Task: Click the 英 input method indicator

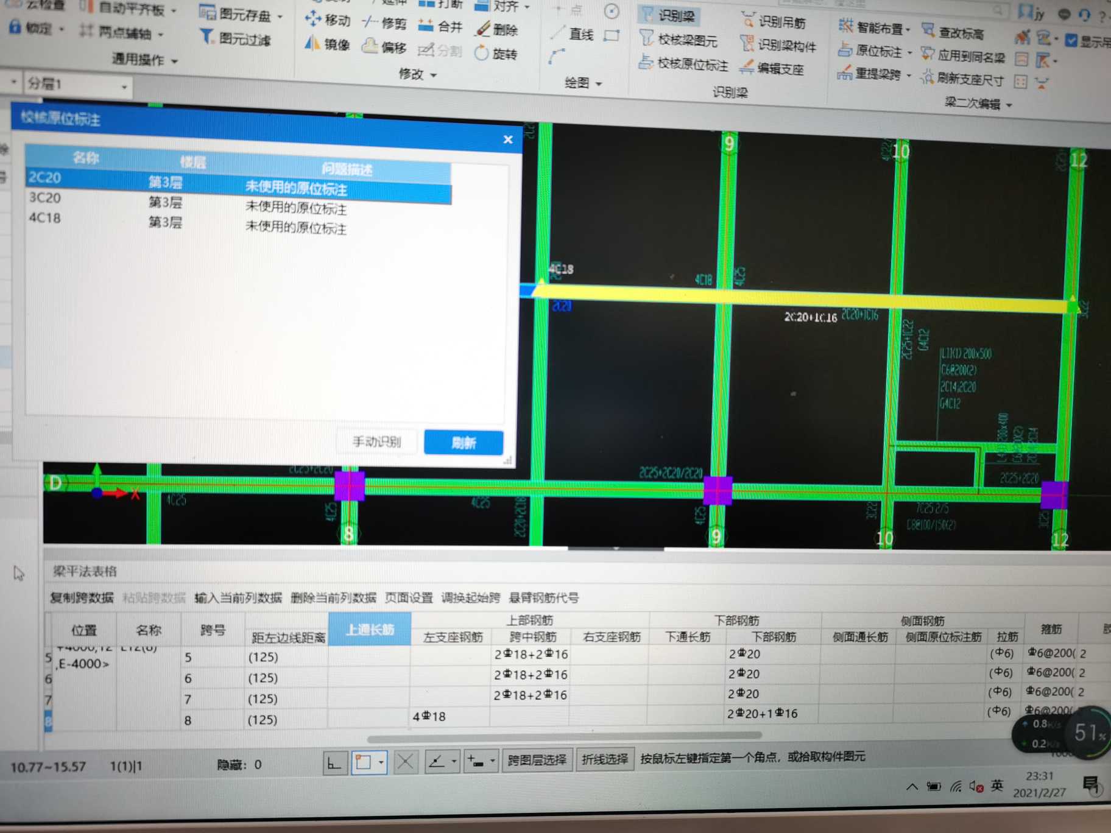Action: (x=997, y=786)
